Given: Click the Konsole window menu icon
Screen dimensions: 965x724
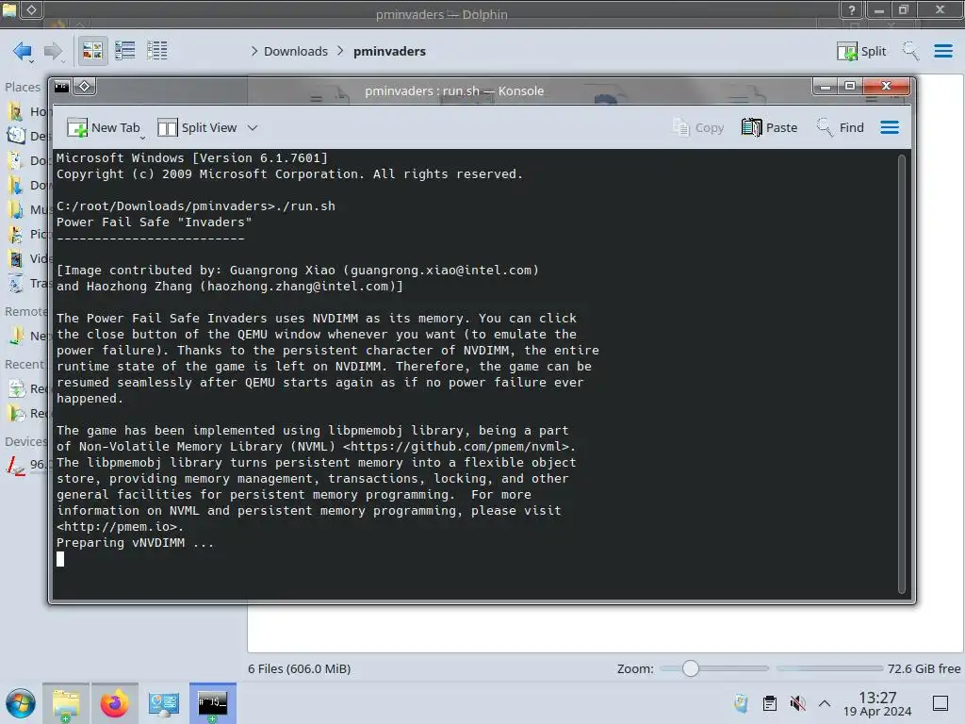Looking at the screenshot, I should (x=61, y=87).
